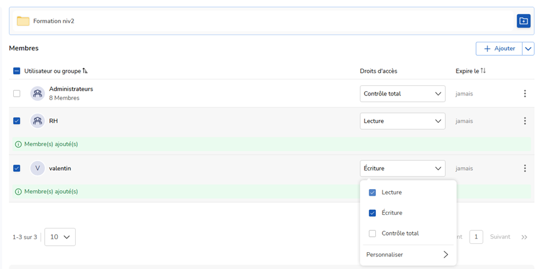
Task: Open Personnaliser submenu
Action: click(408, 255)
